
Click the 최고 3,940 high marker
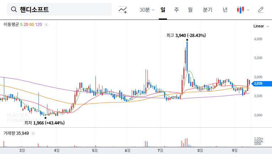186,35
